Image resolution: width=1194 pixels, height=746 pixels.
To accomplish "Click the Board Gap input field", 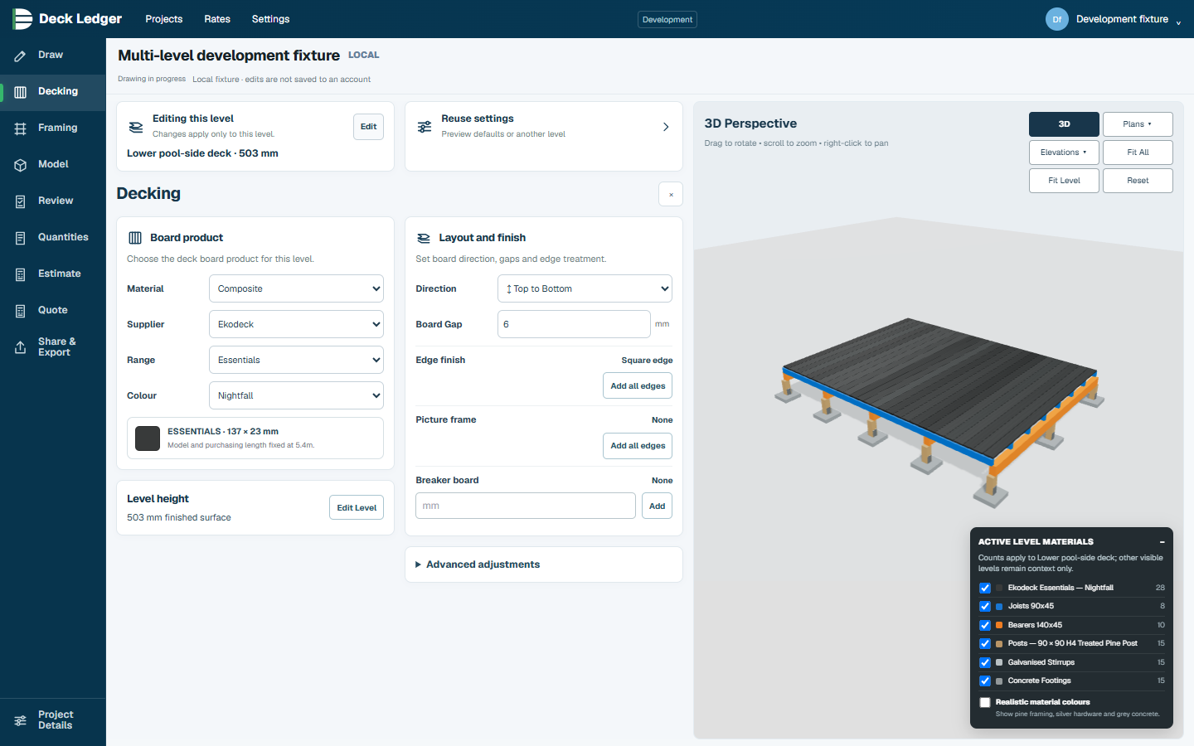I will coord(574,324).
